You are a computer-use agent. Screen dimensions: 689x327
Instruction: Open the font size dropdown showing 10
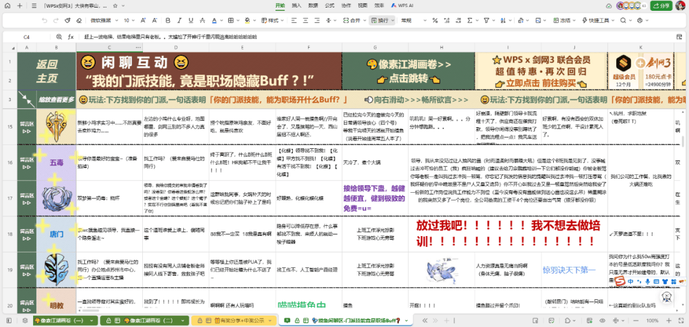click(x=129, y=20)
